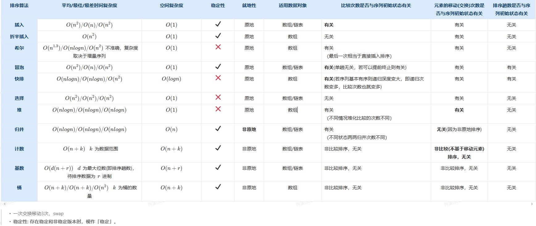Click the 快排 row label
The width and height of the screenshot is (536, 226).
(19, 79)
